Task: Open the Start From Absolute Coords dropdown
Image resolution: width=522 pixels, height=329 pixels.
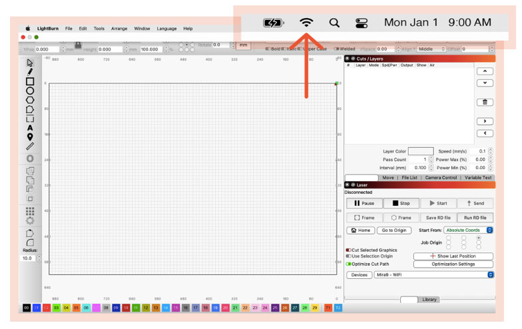Action: (x=468, y=230)
